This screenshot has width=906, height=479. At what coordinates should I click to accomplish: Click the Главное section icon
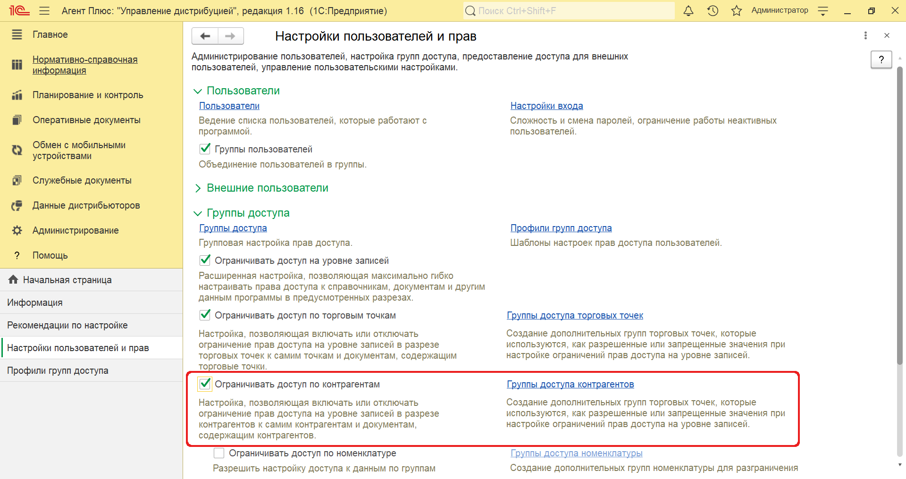(x=17, y=34)
